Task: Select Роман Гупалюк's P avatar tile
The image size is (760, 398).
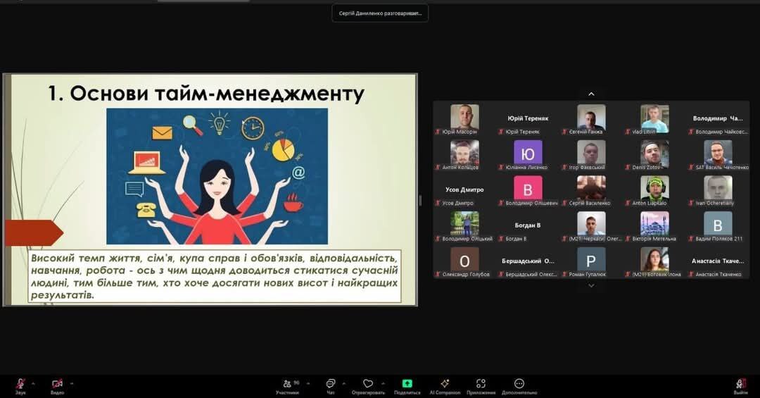Action: pos(591,259)
